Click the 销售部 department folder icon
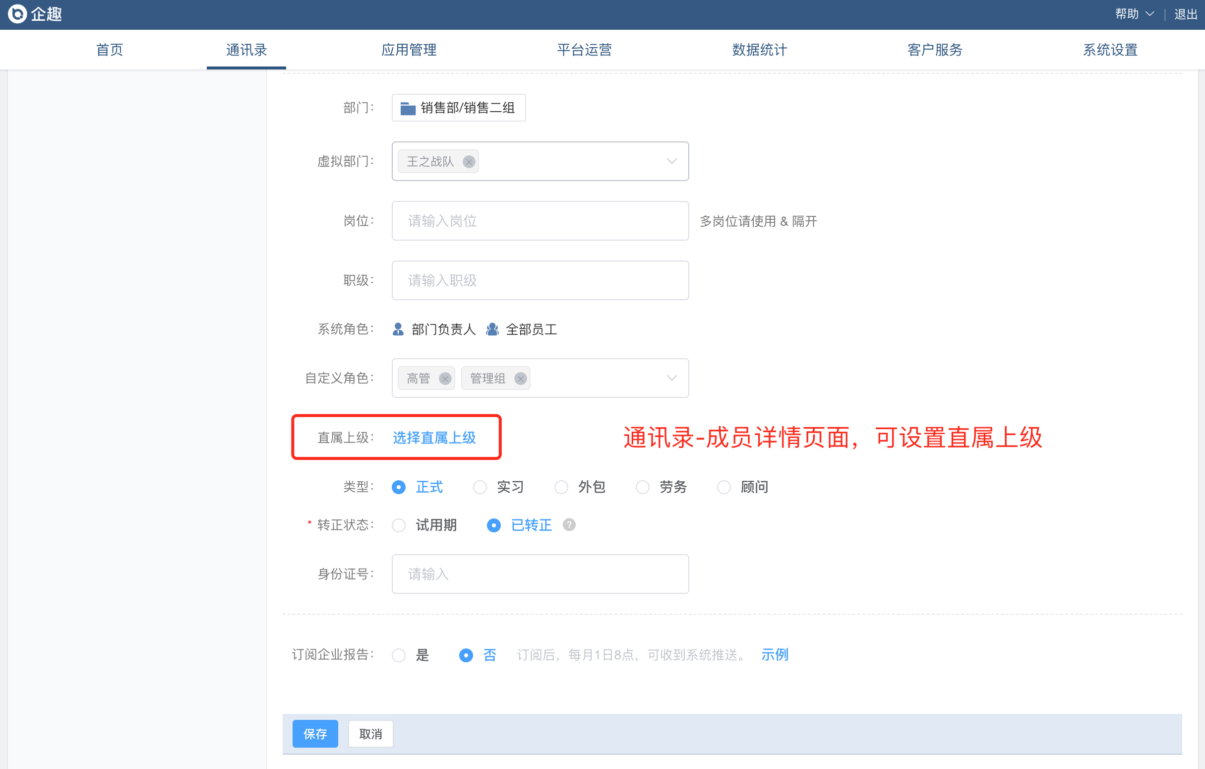This screenshot has height=769, width=1205. (408, 108)
